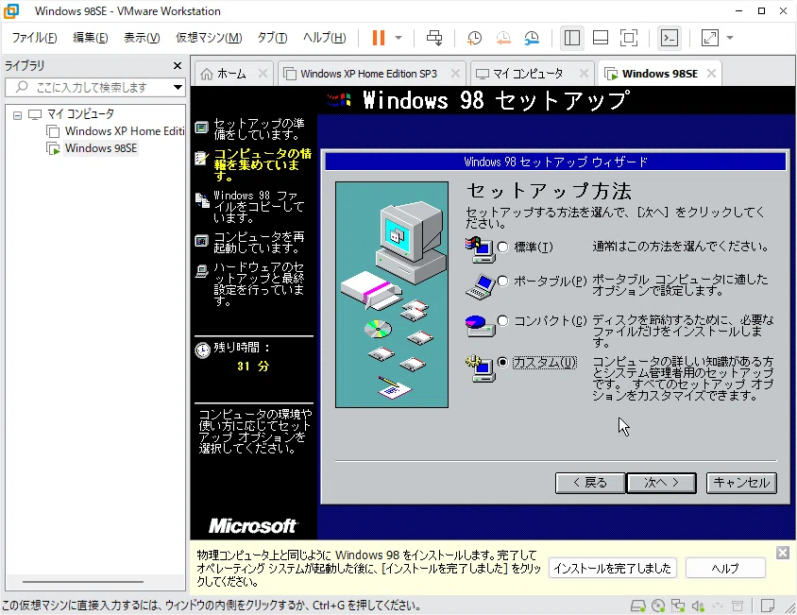Revert to the previous snapshot
Viewport: 797px width, 615px height.
pyautogui.click(x=503, y=38)
